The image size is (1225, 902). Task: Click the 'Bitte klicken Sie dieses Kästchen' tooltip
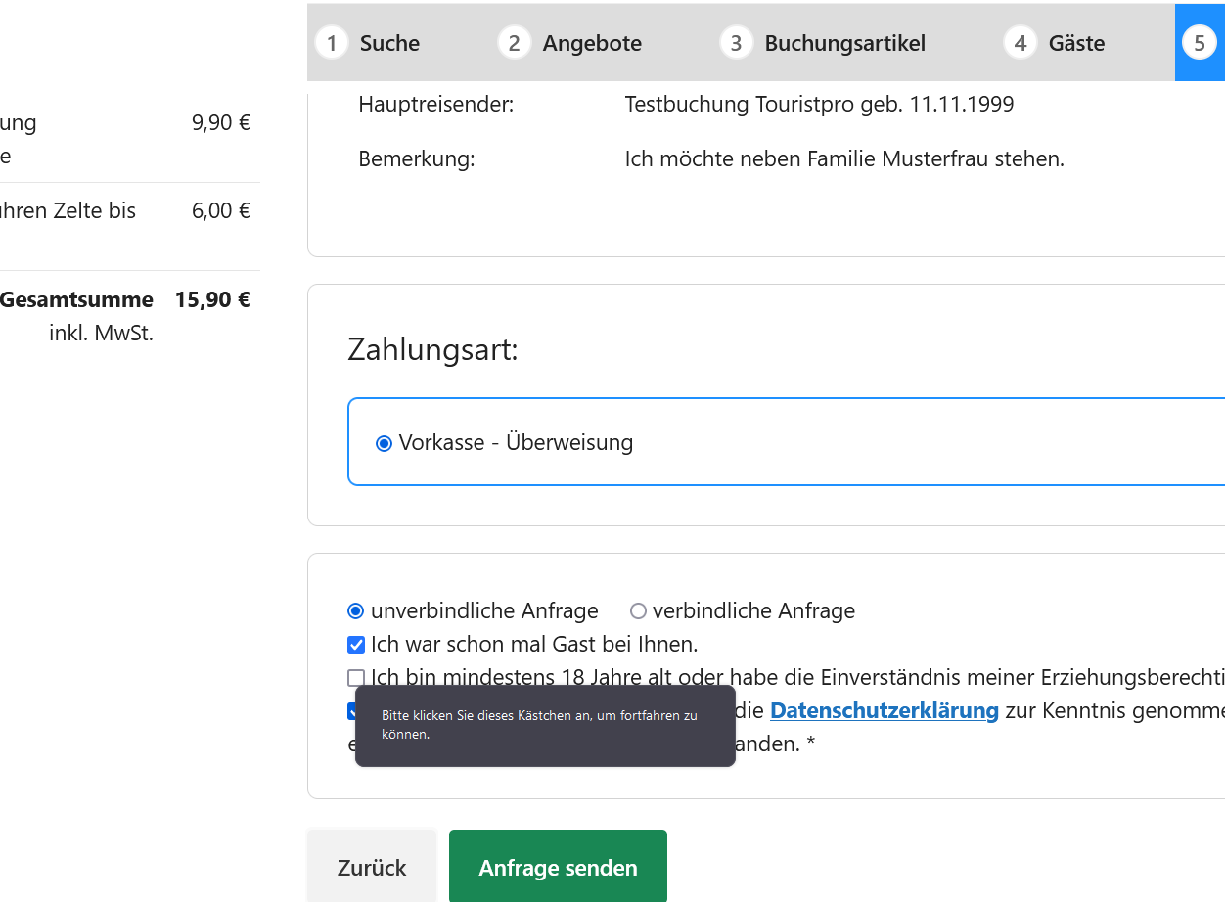[545, 725]
